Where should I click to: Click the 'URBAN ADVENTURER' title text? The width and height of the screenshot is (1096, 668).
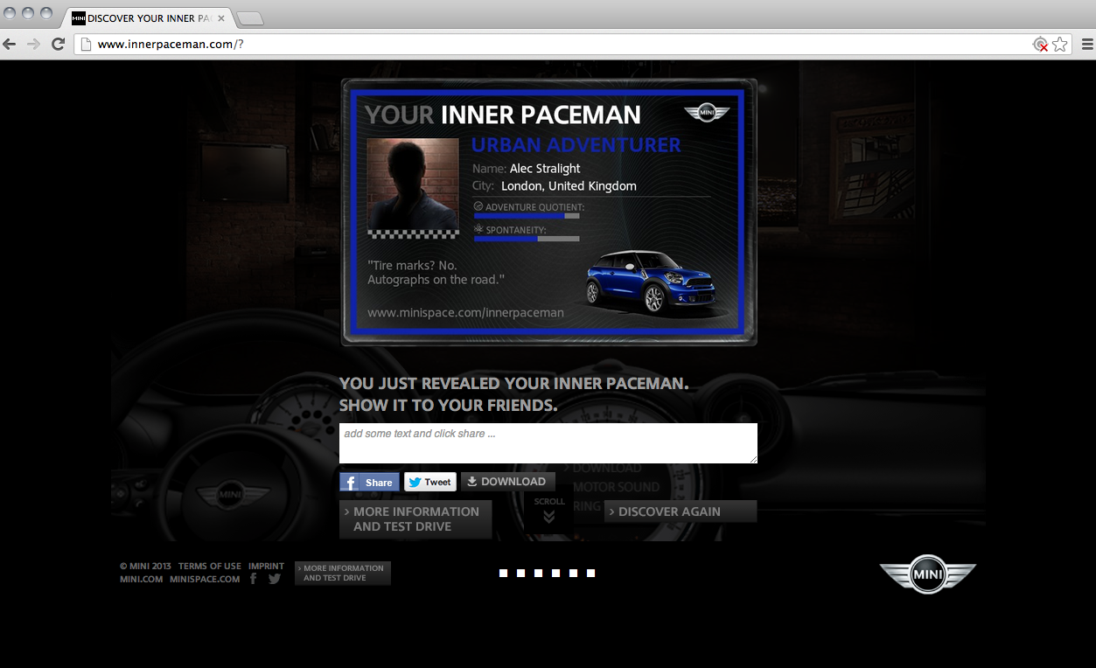[x=576, y=145]
